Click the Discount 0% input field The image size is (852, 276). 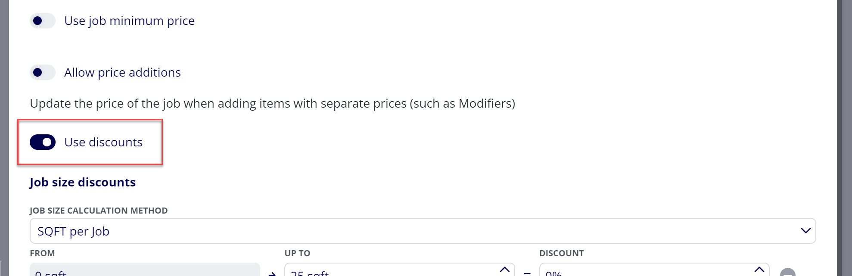[x=654, y=270]
